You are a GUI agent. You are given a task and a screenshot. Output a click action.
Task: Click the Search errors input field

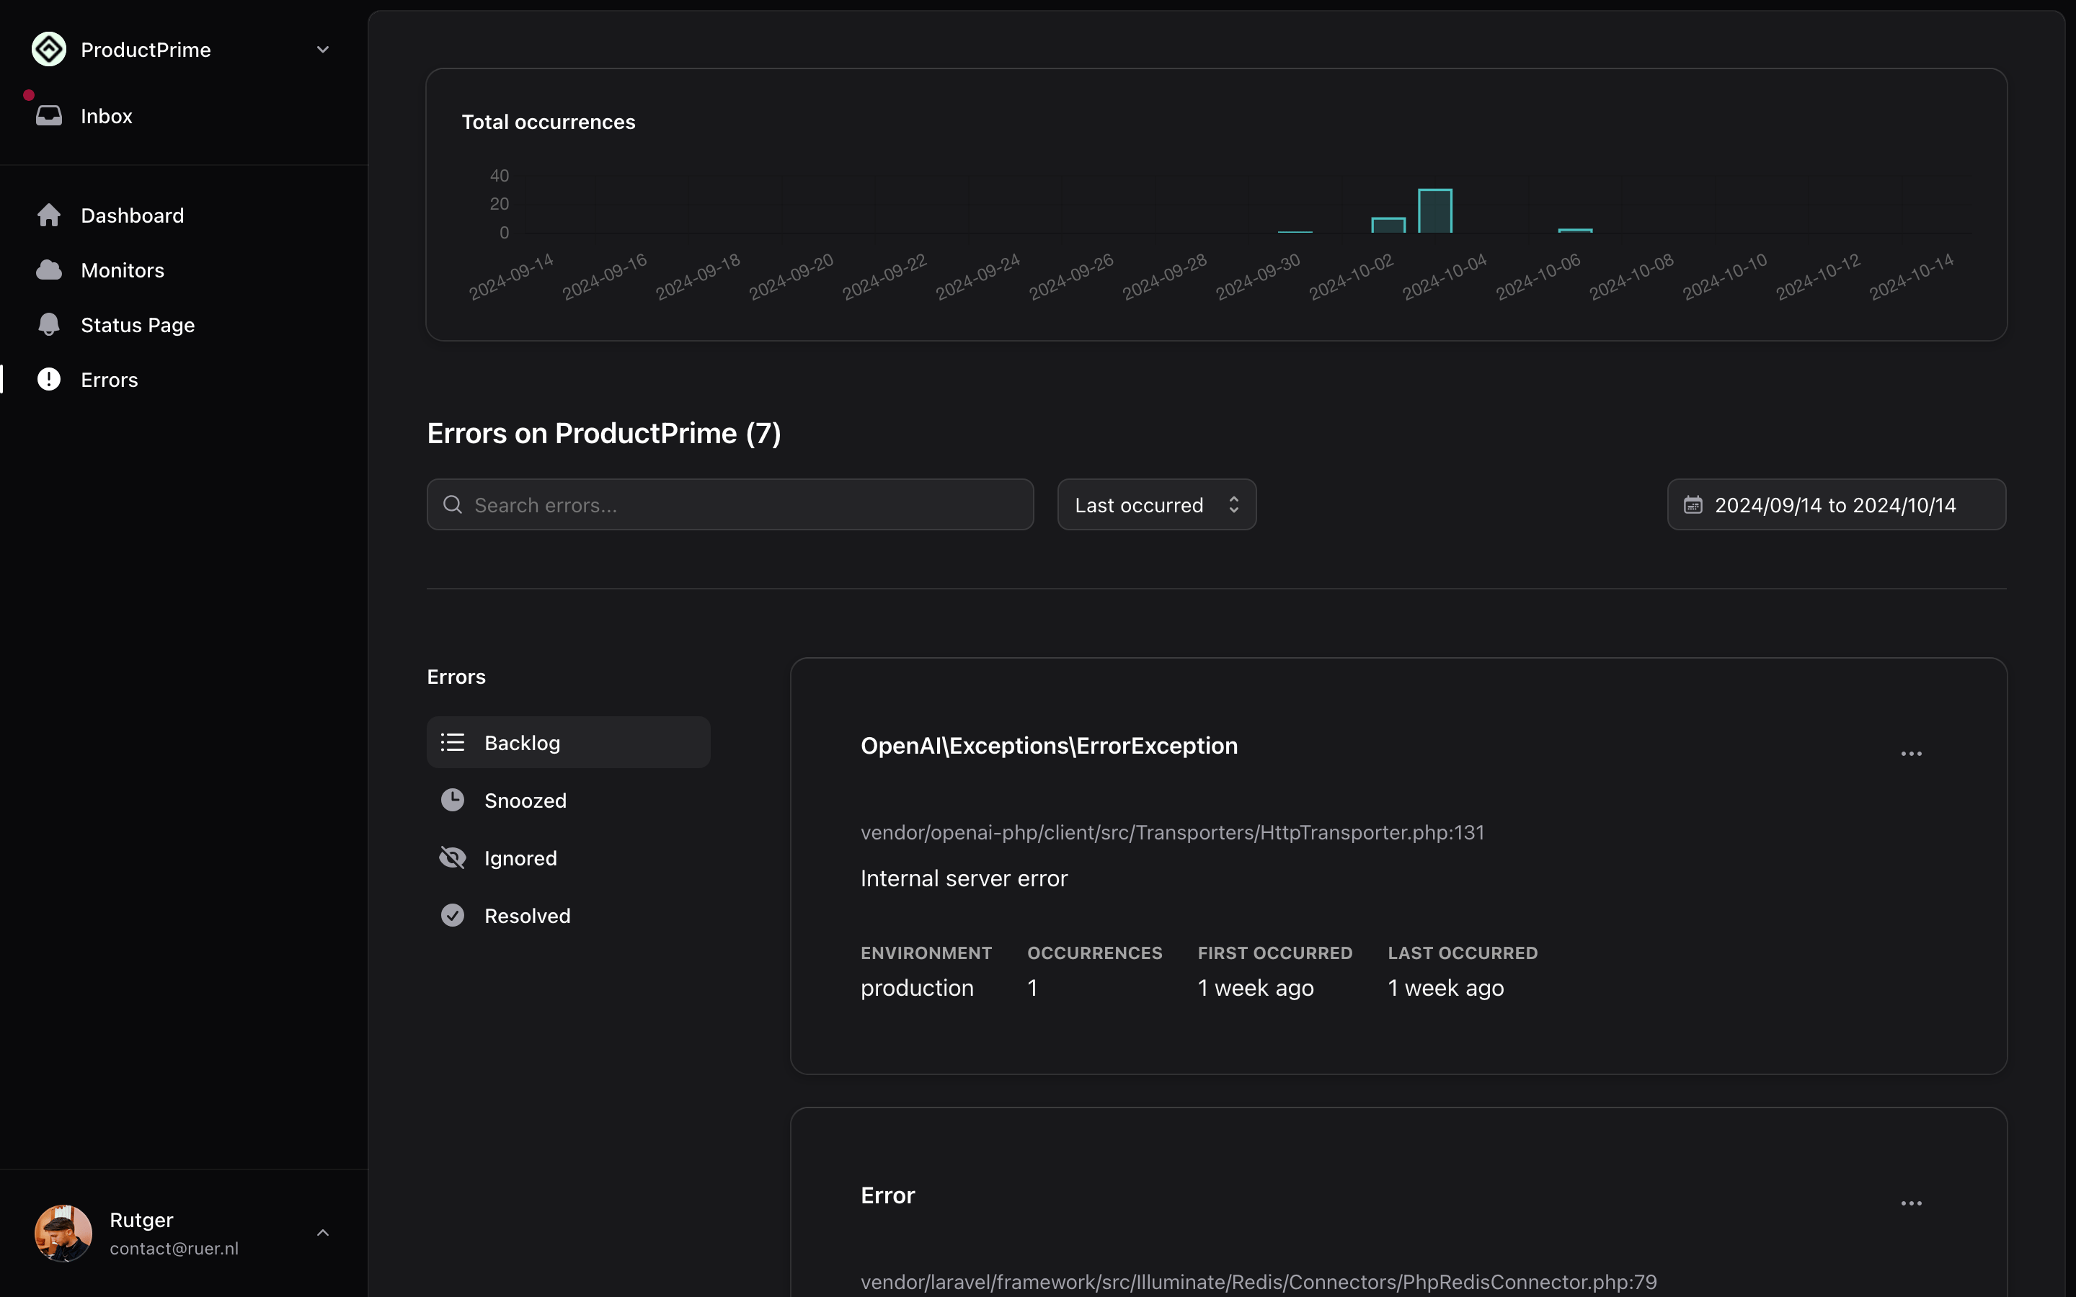(x=729, y=504)
